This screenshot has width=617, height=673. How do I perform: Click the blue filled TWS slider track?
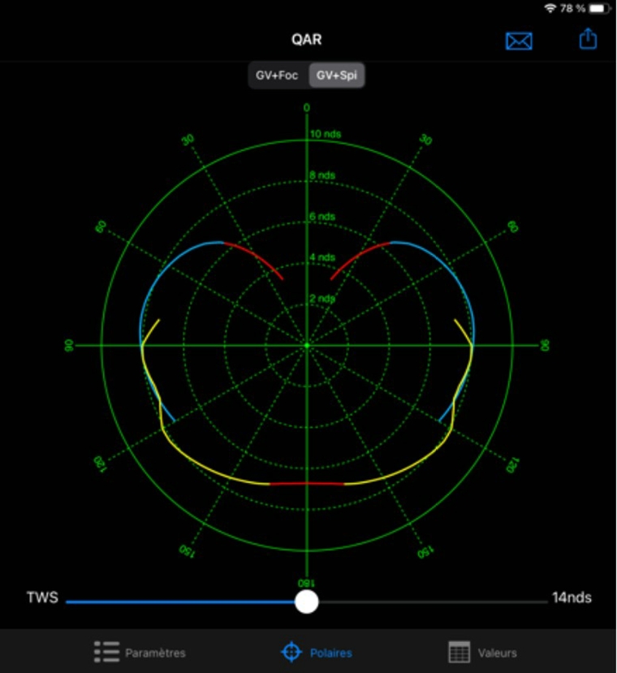179,602
